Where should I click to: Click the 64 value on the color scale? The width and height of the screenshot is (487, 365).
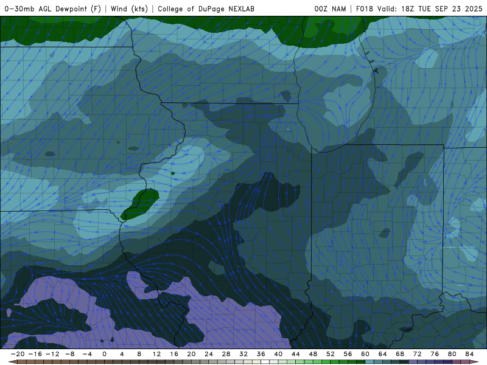(383, 354)
